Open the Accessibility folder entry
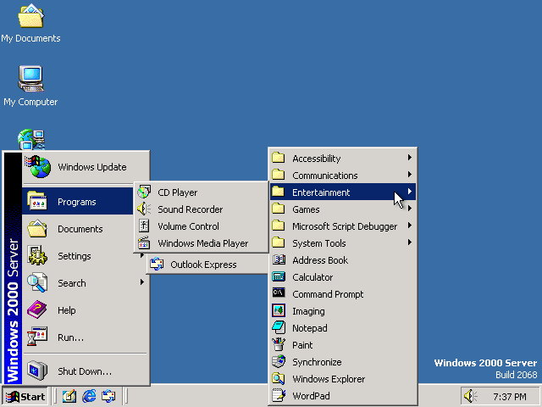 coord(342,159)
